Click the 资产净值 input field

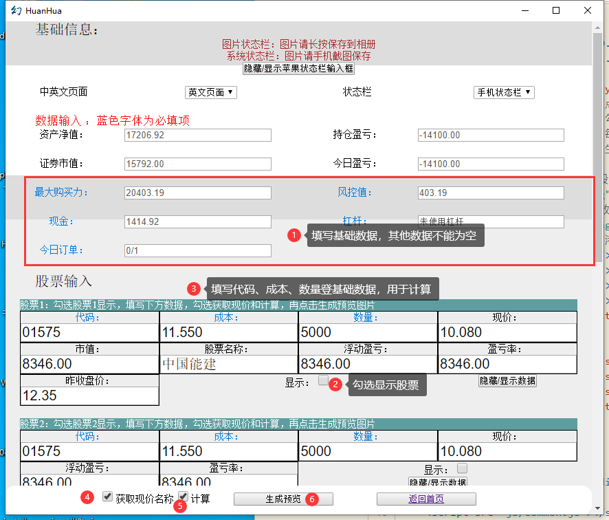pos(197,136)
